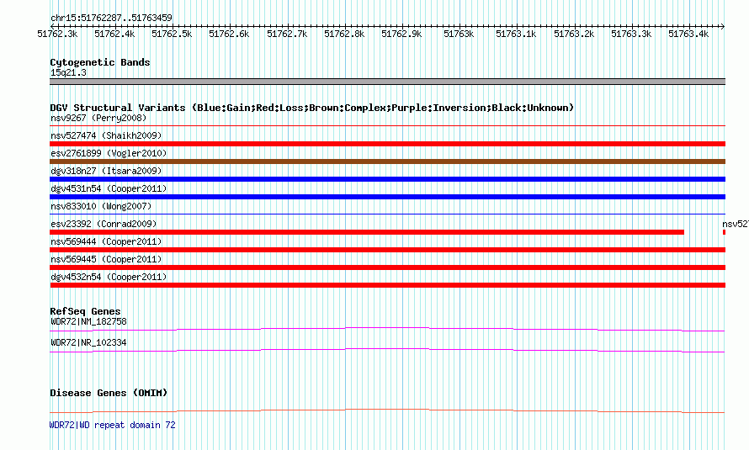Click the nsv9267 (Perry2008) variant label

click(x=98, y=118)
